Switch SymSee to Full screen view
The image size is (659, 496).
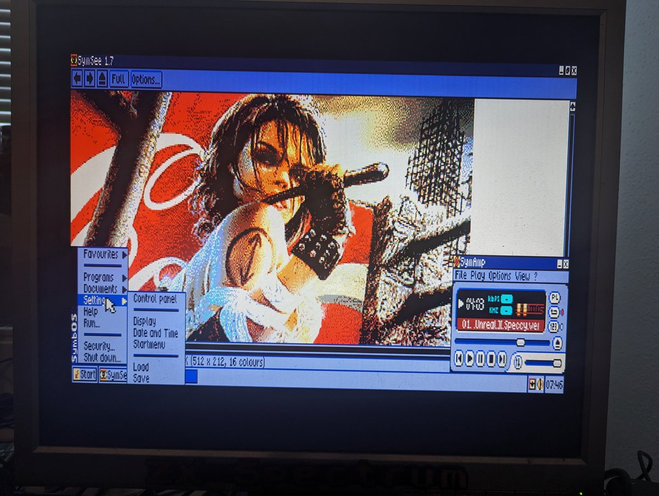coord(119,79)
